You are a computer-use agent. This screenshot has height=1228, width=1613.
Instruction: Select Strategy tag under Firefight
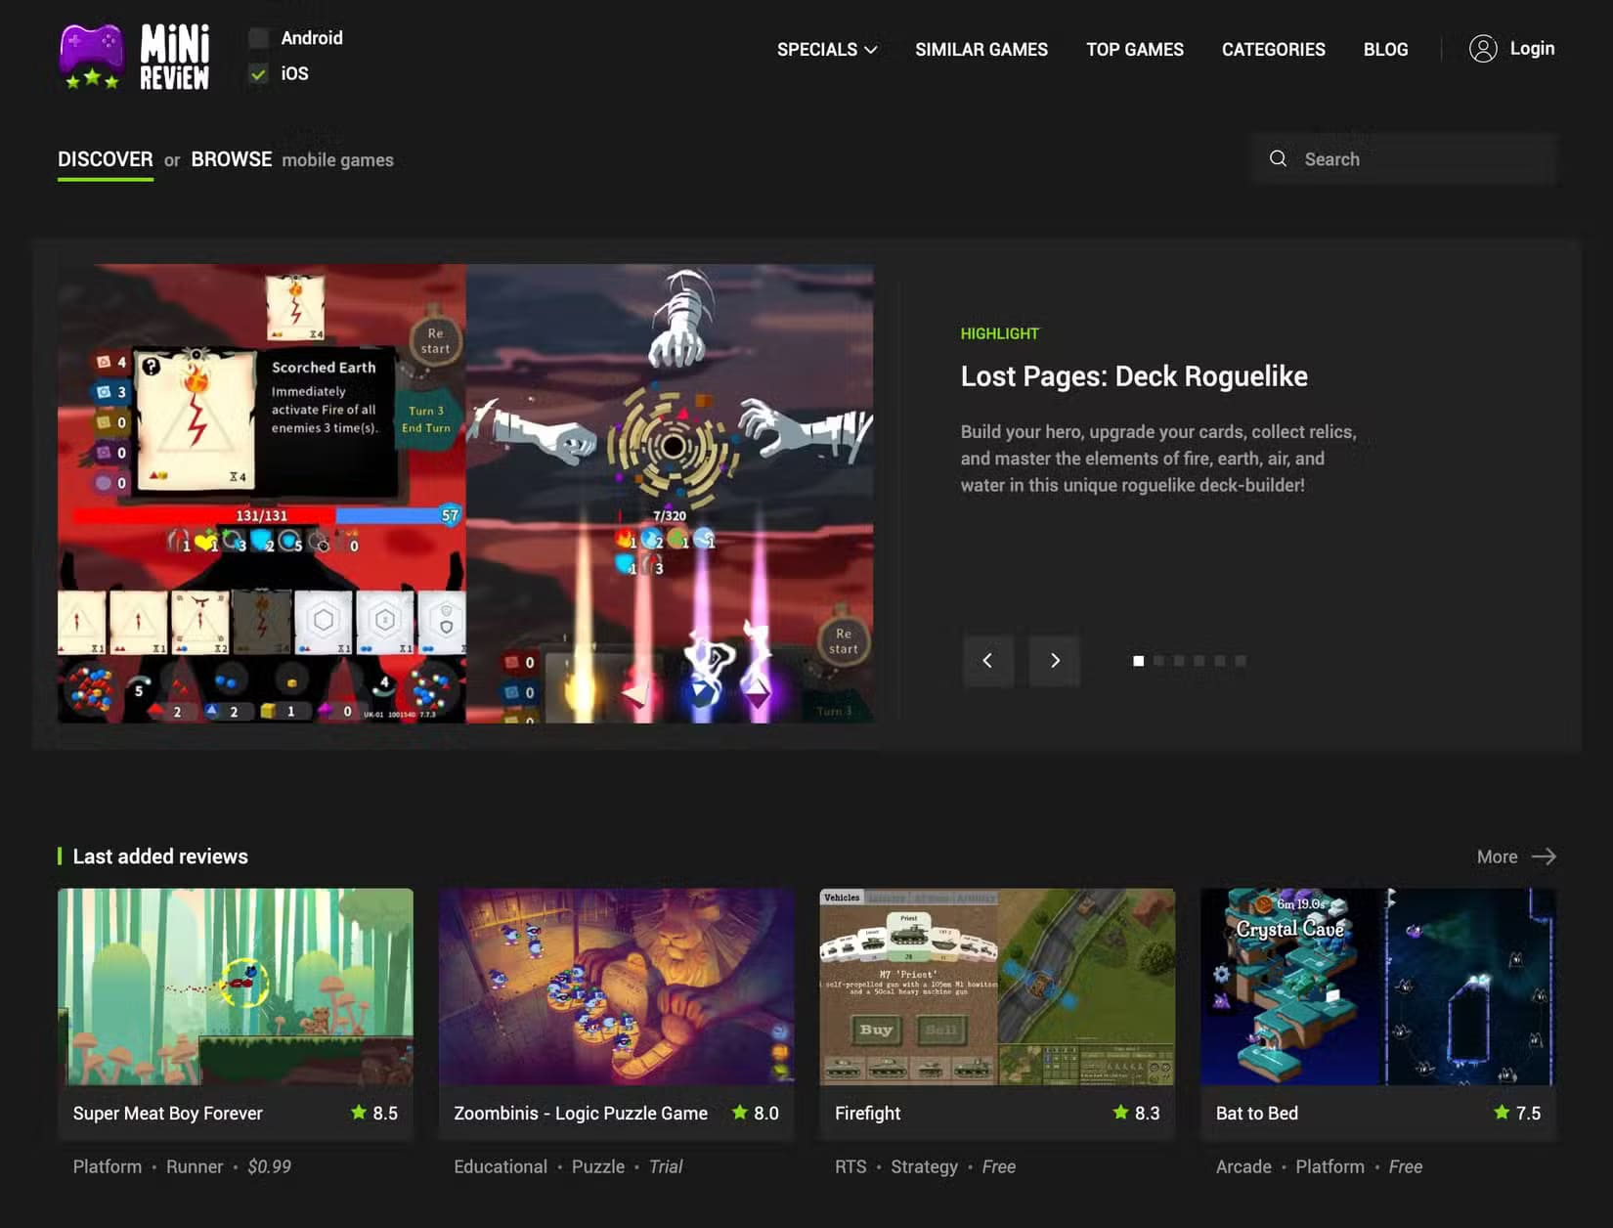[924, 1166]
